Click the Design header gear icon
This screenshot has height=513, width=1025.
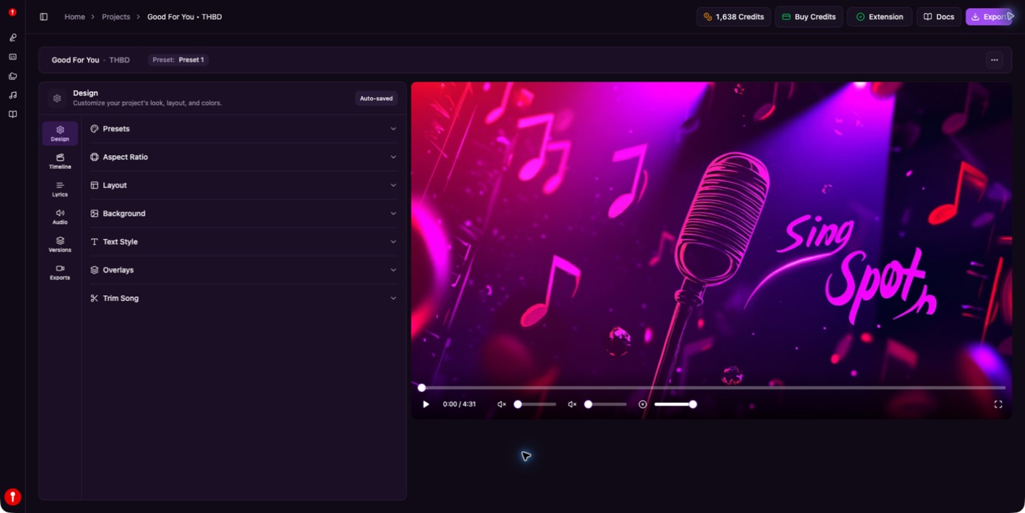point(57,98)
